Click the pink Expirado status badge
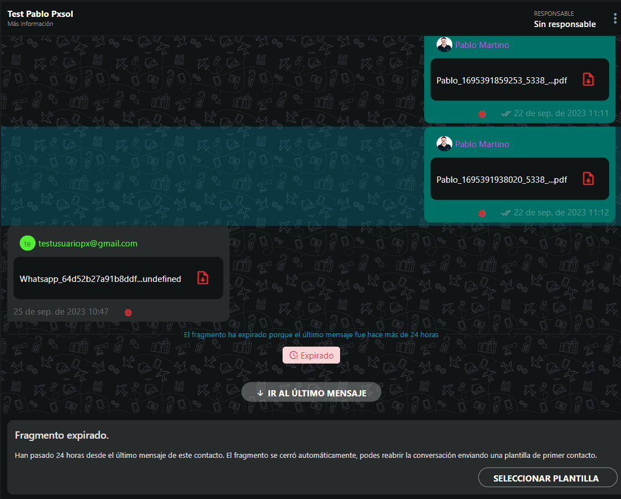Screen dimensions: 621x499 (311, 355)
